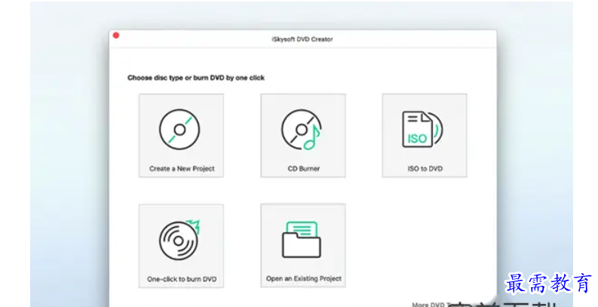Click the "Choose disc type or burn DVD" heading

(x=196, y=78)
